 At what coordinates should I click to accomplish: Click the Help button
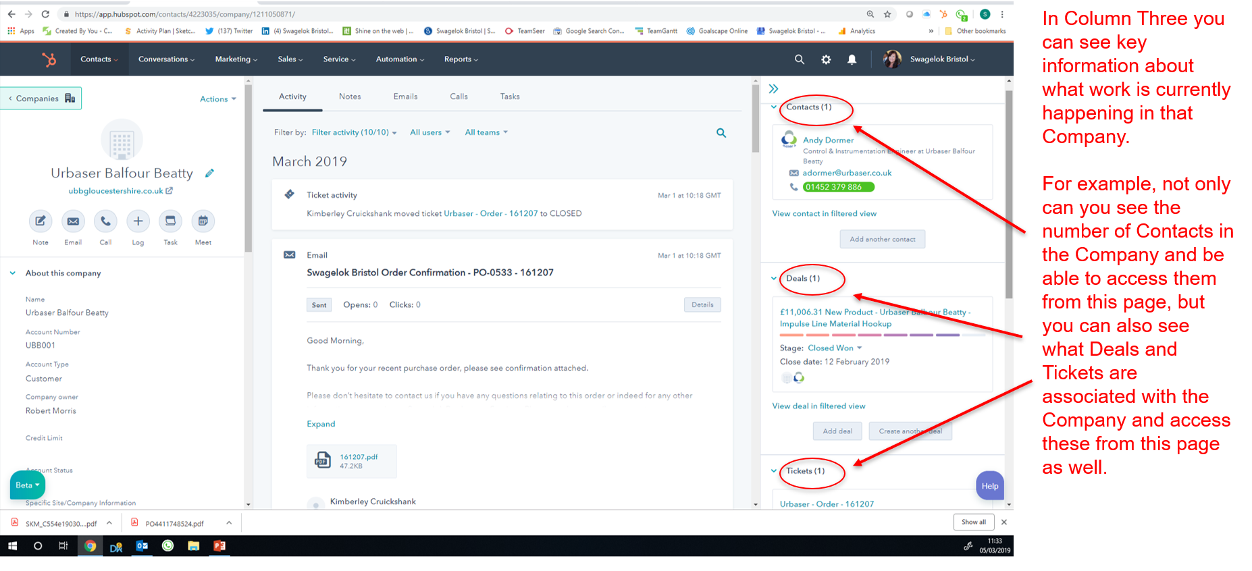(990, 486)
